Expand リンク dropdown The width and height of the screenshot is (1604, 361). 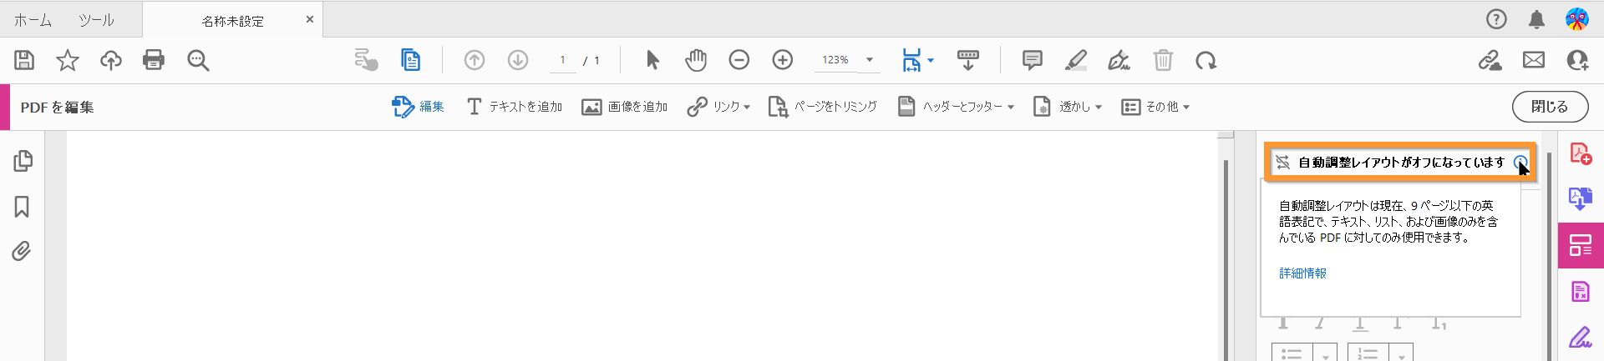(x=747, y=107)
